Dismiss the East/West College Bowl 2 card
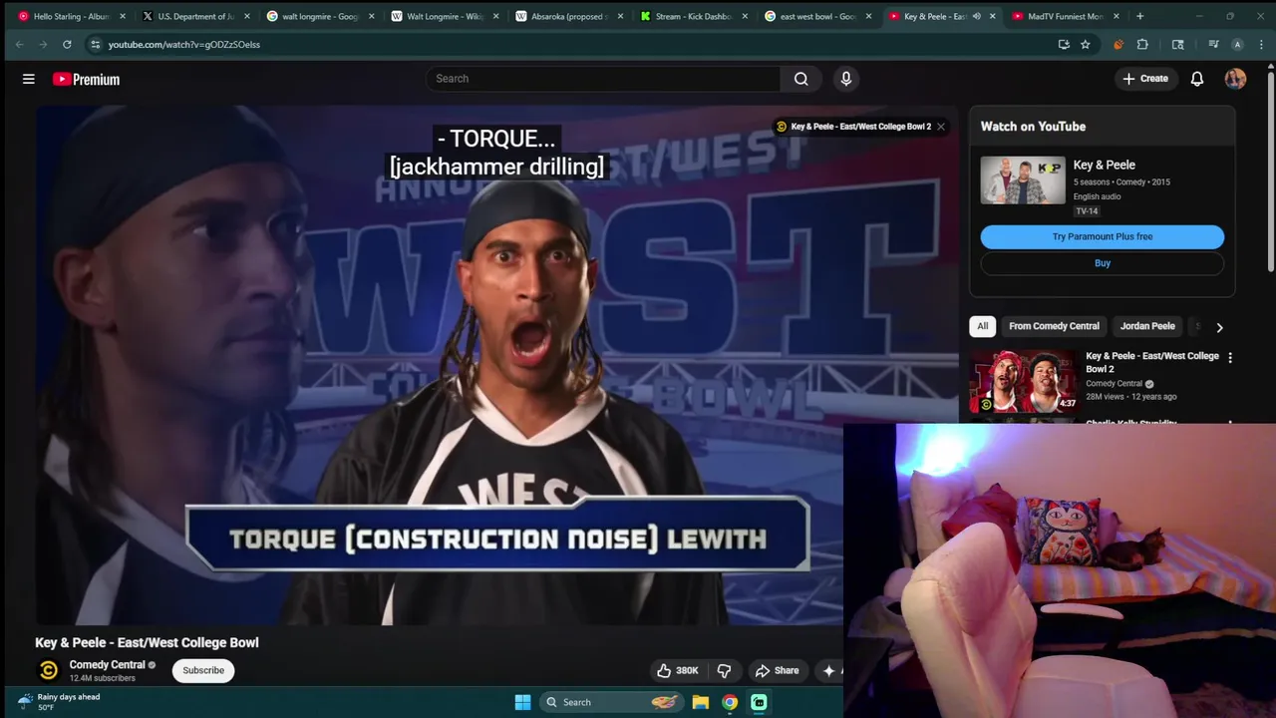 pyautogui.click(x=940, y=127)
